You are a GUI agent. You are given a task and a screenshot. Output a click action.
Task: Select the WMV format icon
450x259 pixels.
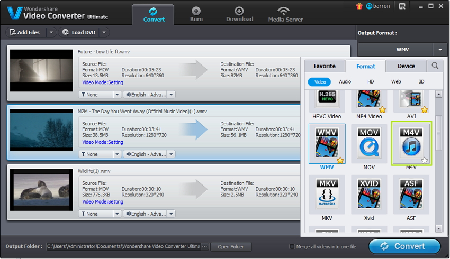pos(327,143)
